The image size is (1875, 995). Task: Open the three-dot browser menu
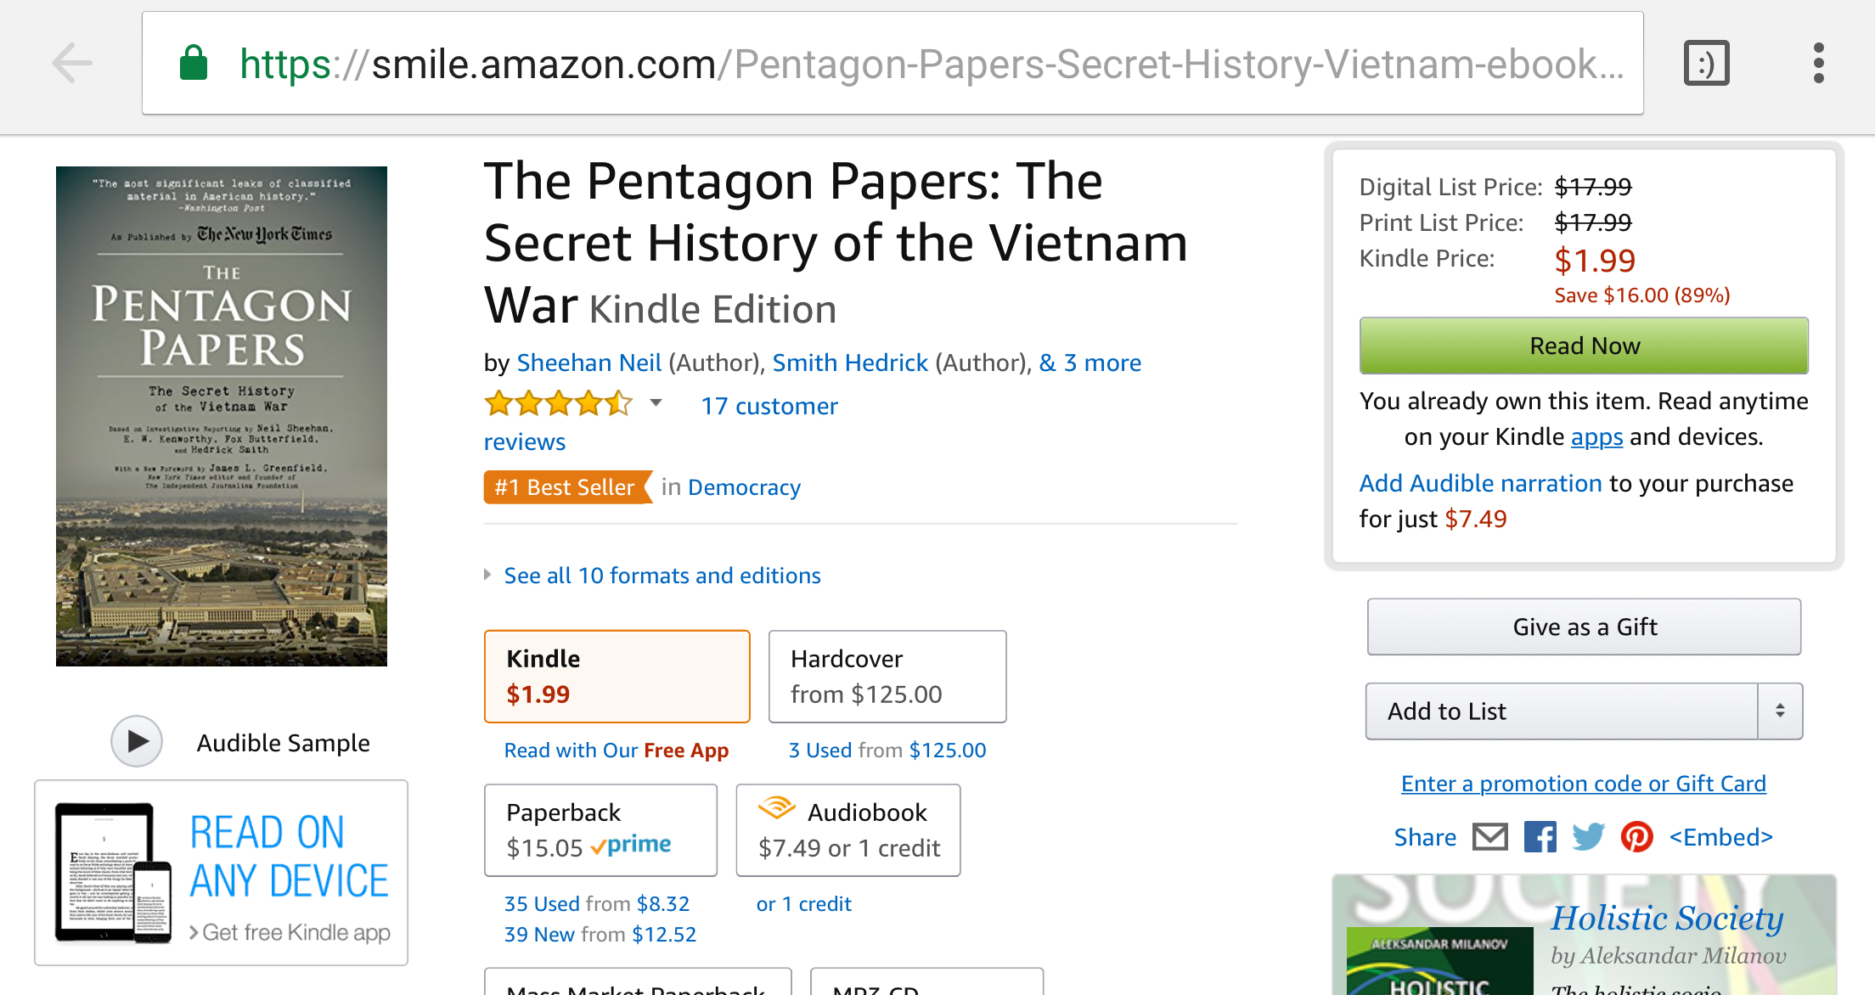pos(1818,63)
